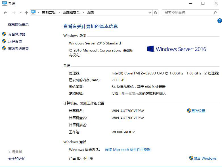Open address bar history dropdown
This screenshot has width=222, height=167.
click(x=150, y=13)
